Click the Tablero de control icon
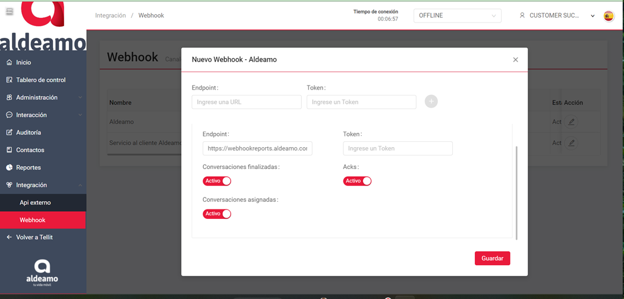The width and height of the screenshot is (624, 299). pyautogui.click(x=10, y=80)
